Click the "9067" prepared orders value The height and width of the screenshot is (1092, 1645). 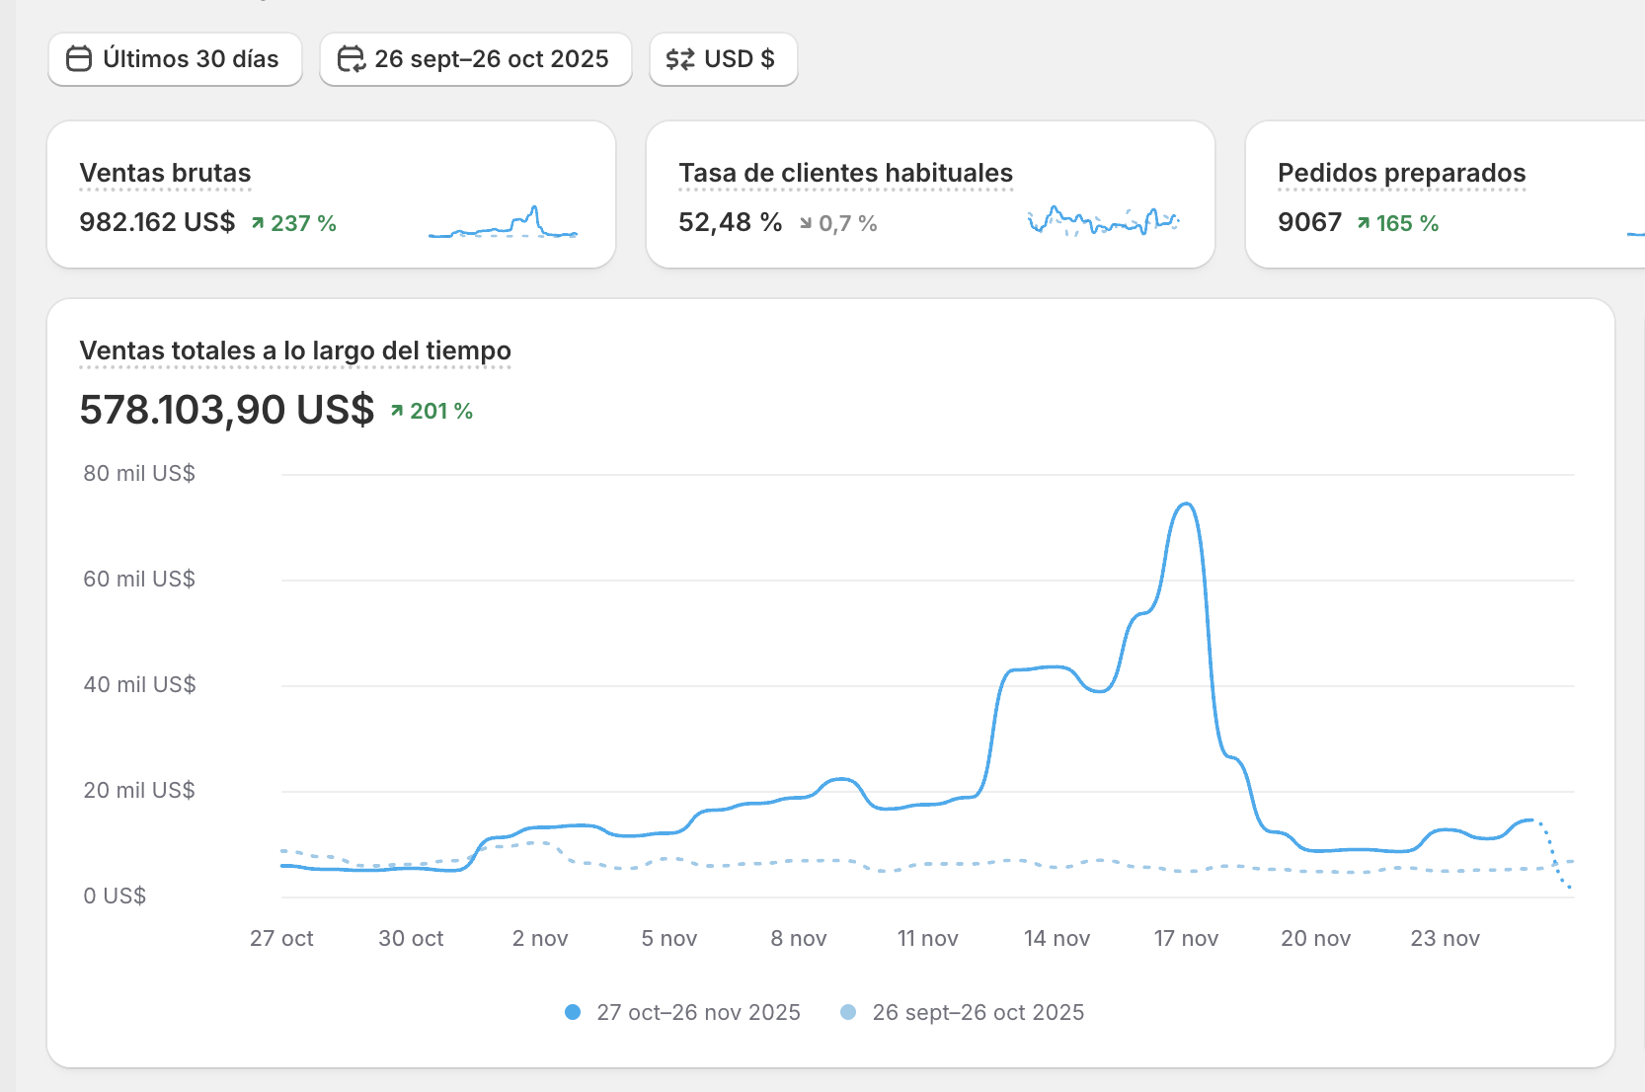pos(1309,222)
